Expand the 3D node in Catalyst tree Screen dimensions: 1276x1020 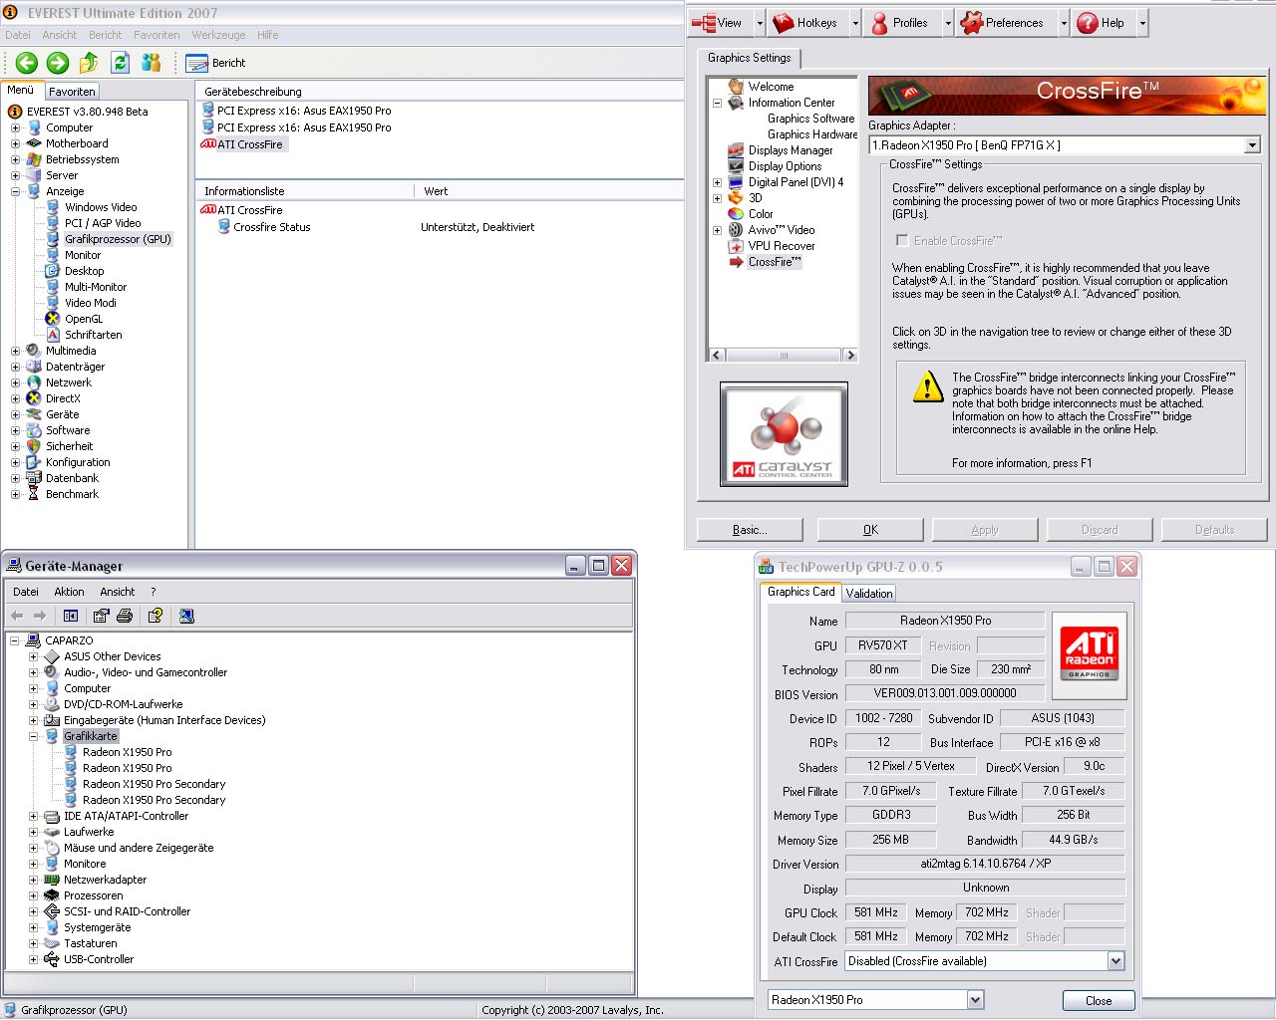coord(717,198)
